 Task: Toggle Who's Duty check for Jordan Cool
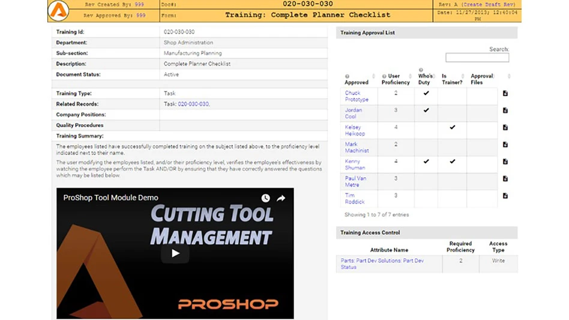[x=426, y=110]
